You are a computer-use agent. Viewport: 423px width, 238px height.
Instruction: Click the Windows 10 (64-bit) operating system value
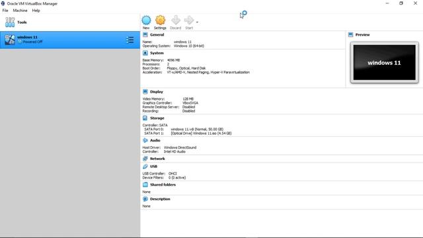point(189,46)
